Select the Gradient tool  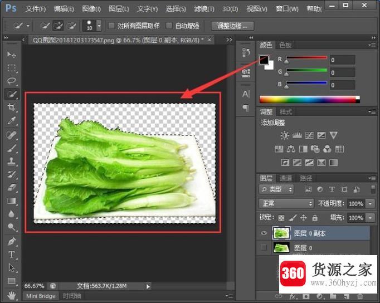tap(11, 201)
